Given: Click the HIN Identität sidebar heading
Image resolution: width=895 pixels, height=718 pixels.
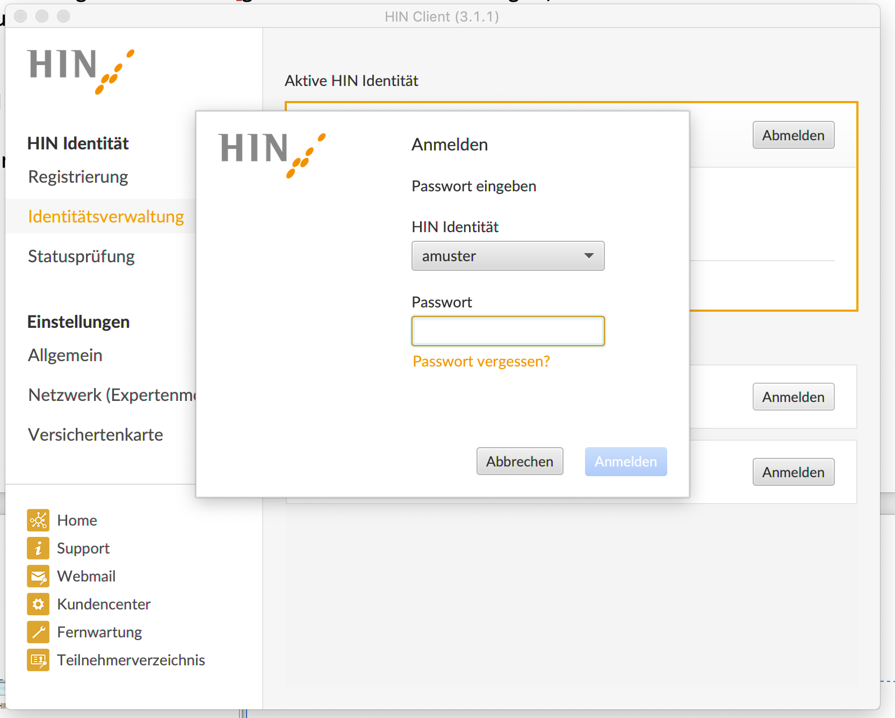Looking at the screenshot, I should pos(78,143).
